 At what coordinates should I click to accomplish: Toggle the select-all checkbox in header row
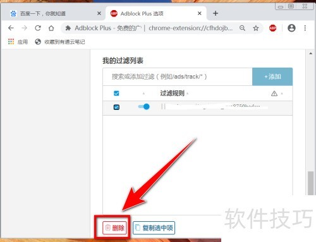[x=116, y=94]
